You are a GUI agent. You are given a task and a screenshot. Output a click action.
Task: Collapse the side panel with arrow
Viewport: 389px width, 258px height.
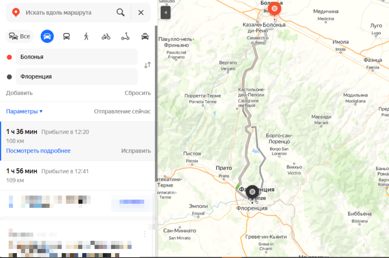[x=165, y=12]
